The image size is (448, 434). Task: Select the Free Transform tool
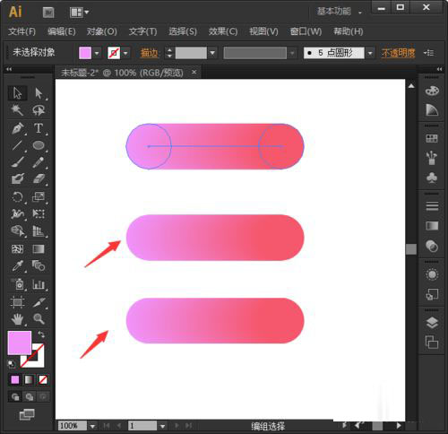click(x=39, y=213)
